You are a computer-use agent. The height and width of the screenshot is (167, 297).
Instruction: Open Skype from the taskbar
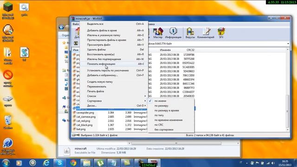pyautogui.click(x=60, y=163)
